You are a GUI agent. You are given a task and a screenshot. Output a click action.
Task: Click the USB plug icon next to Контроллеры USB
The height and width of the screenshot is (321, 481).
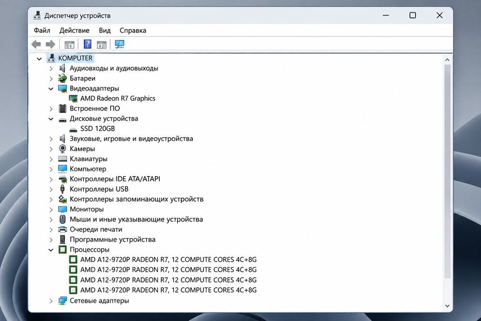coord(63,189)
